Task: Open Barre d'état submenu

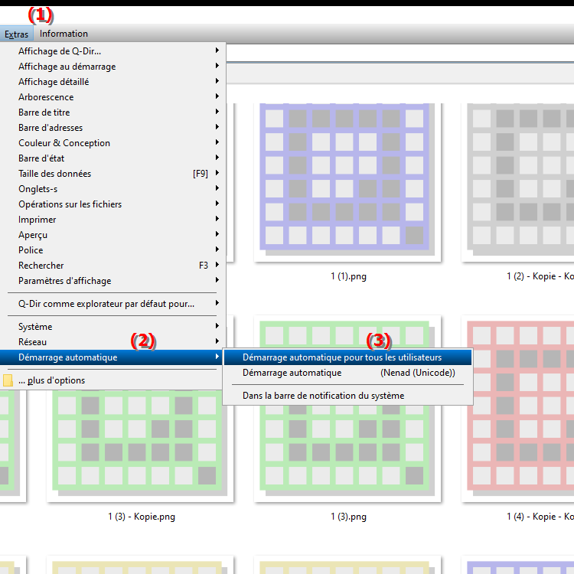Action: click(113, 158)
